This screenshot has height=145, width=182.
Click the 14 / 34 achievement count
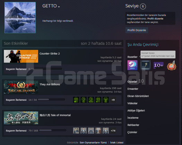[x=33, y=100]
